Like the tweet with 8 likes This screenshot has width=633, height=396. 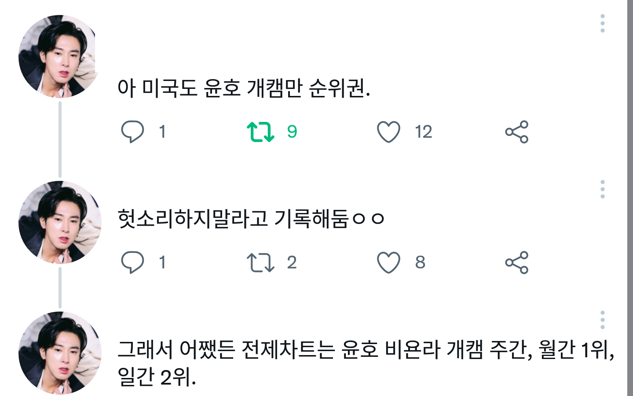pyautogui.click(x=388, y=262)
